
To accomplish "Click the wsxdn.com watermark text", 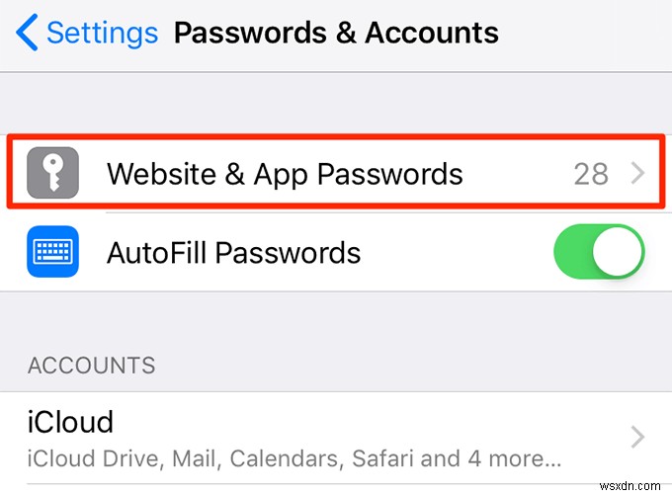I will [x=630, y=486].
